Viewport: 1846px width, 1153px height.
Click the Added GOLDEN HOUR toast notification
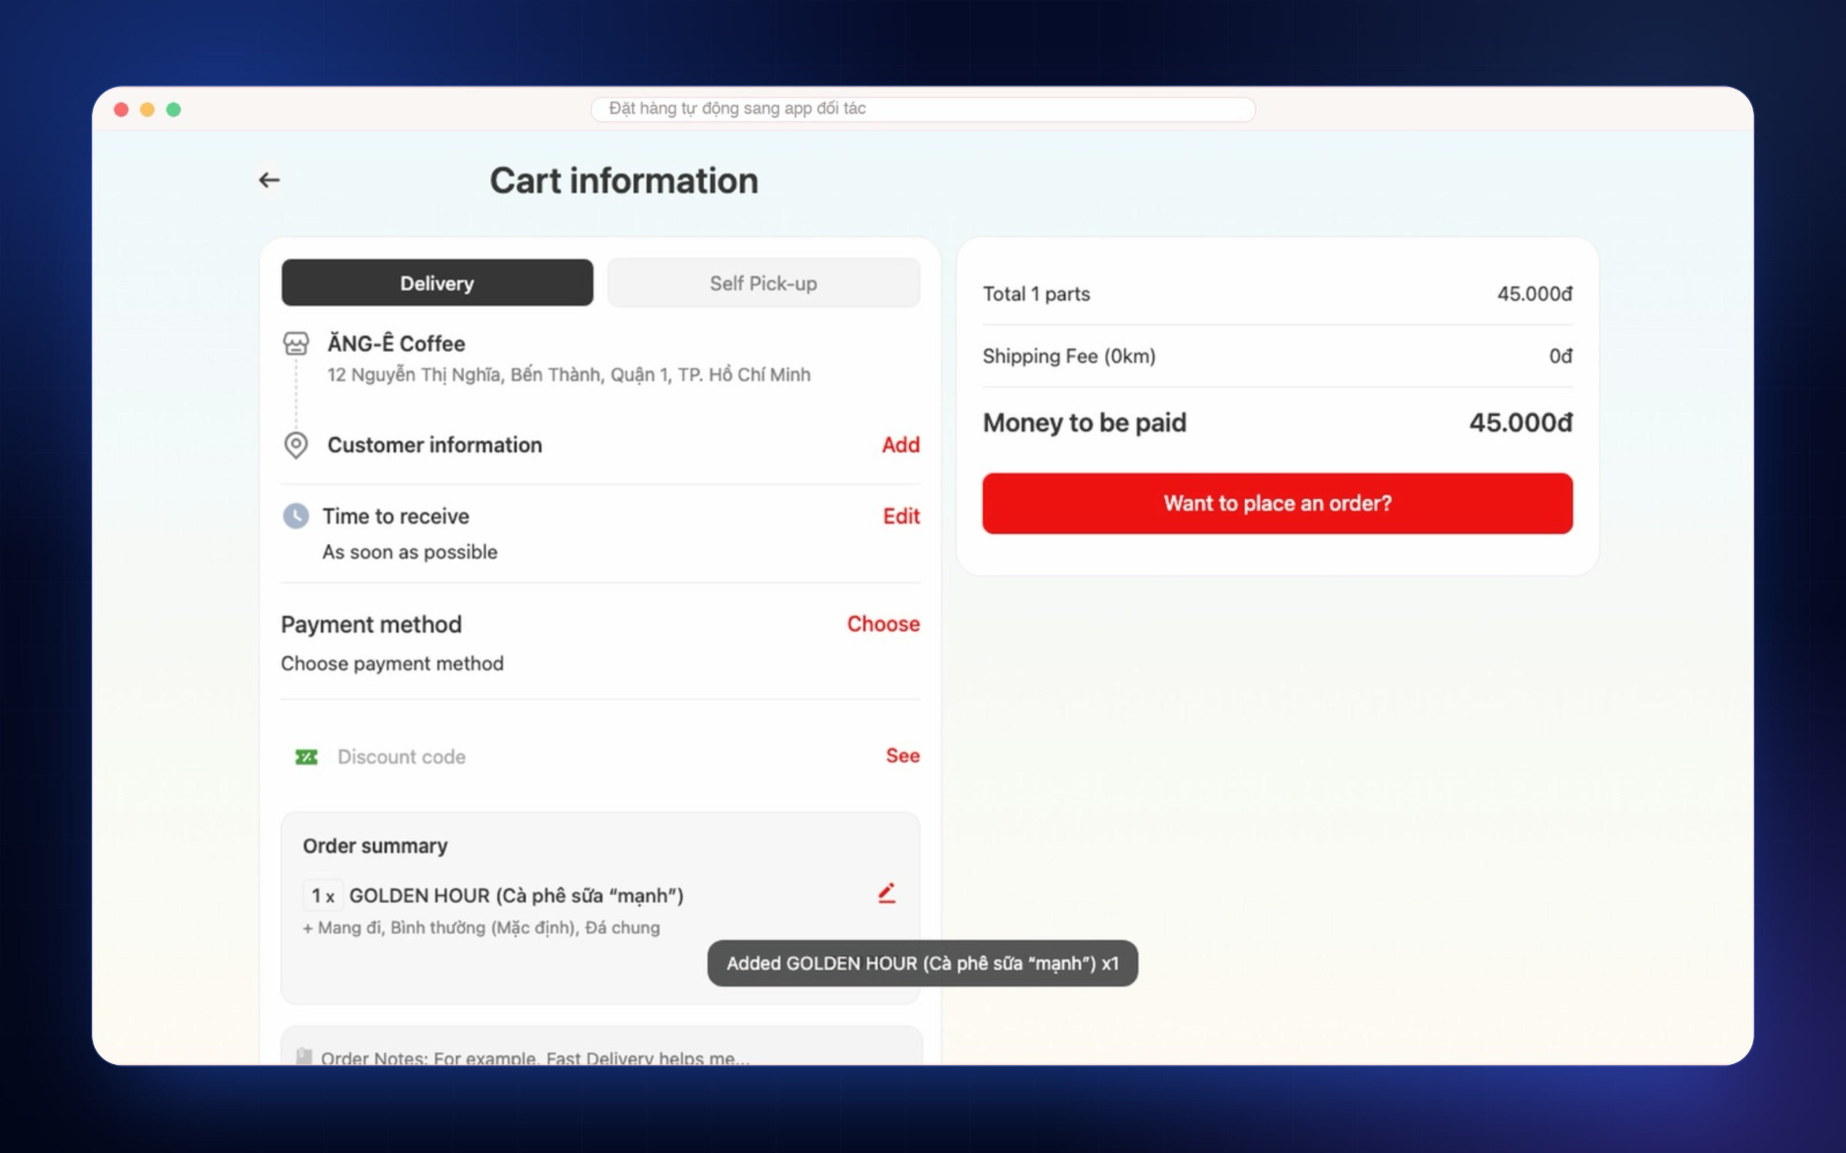[x=922, y=963]
